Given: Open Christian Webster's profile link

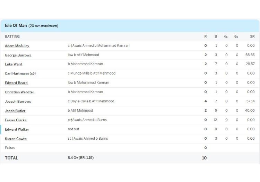Looking at the screenshot, I should 19,92.
